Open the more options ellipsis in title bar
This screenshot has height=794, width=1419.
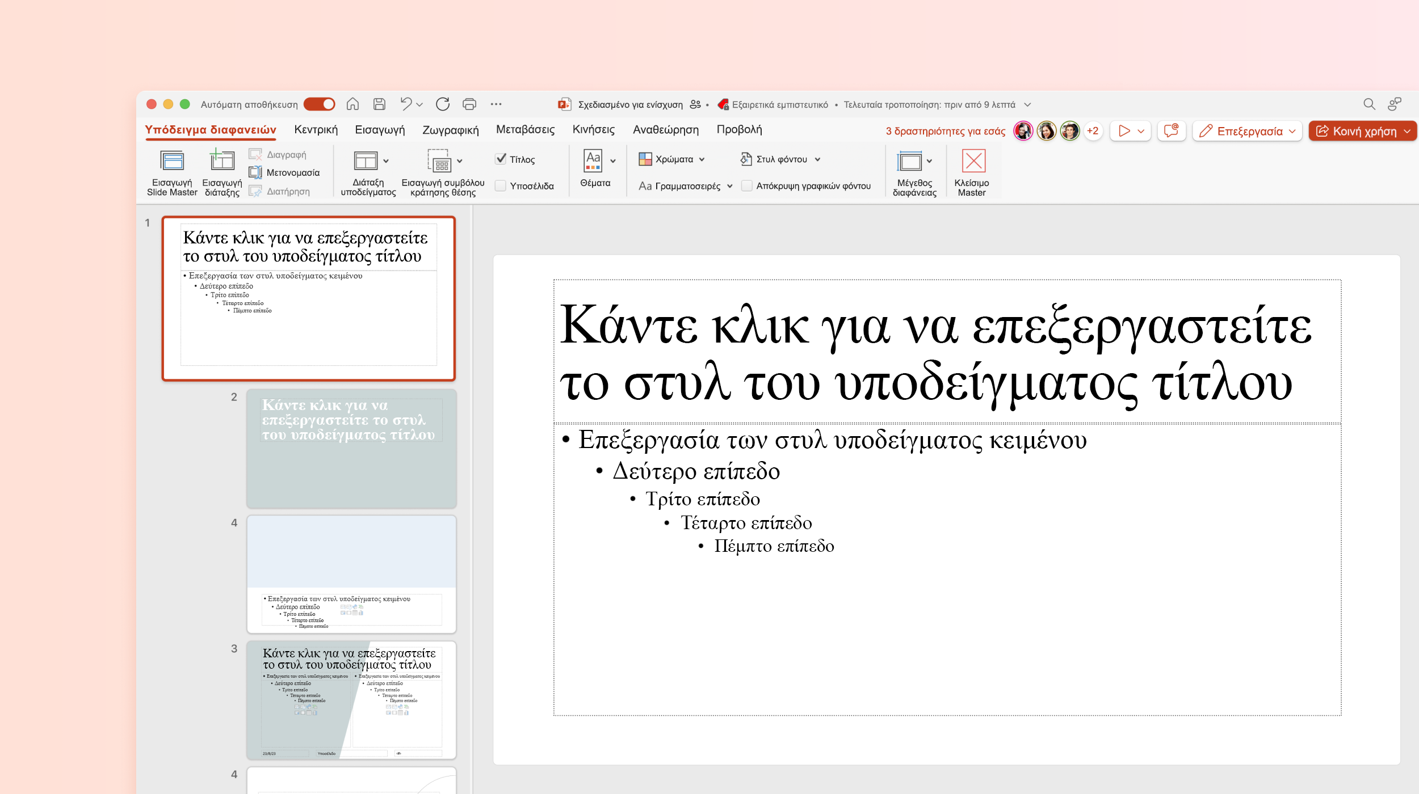point(496,104)
